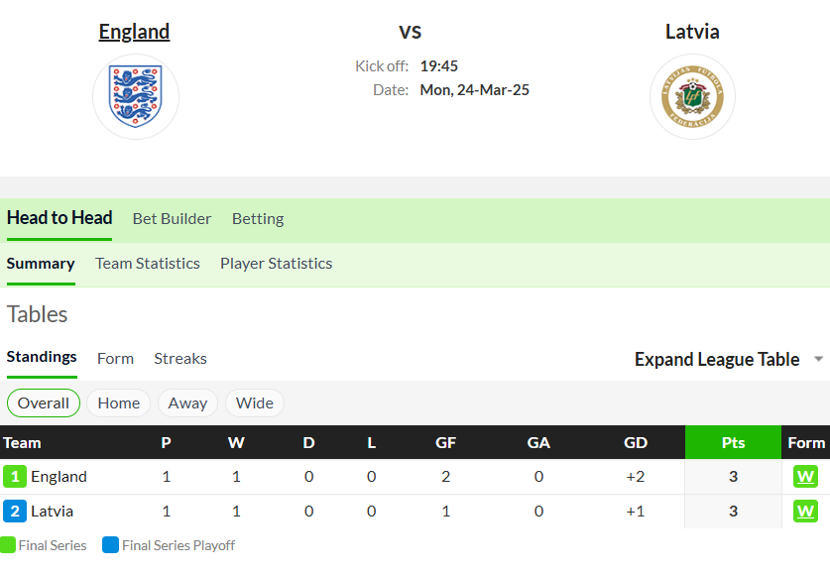Switch to the Wide table view

pyautogui.click(x=255, y=403)
